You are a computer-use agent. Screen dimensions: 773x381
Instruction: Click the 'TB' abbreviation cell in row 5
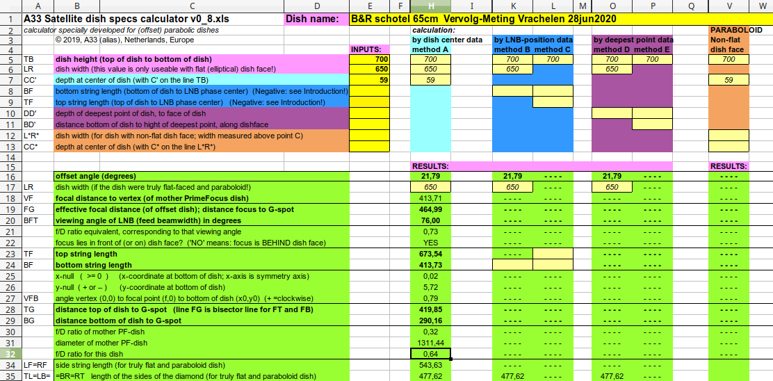click(x=38, y=59)
